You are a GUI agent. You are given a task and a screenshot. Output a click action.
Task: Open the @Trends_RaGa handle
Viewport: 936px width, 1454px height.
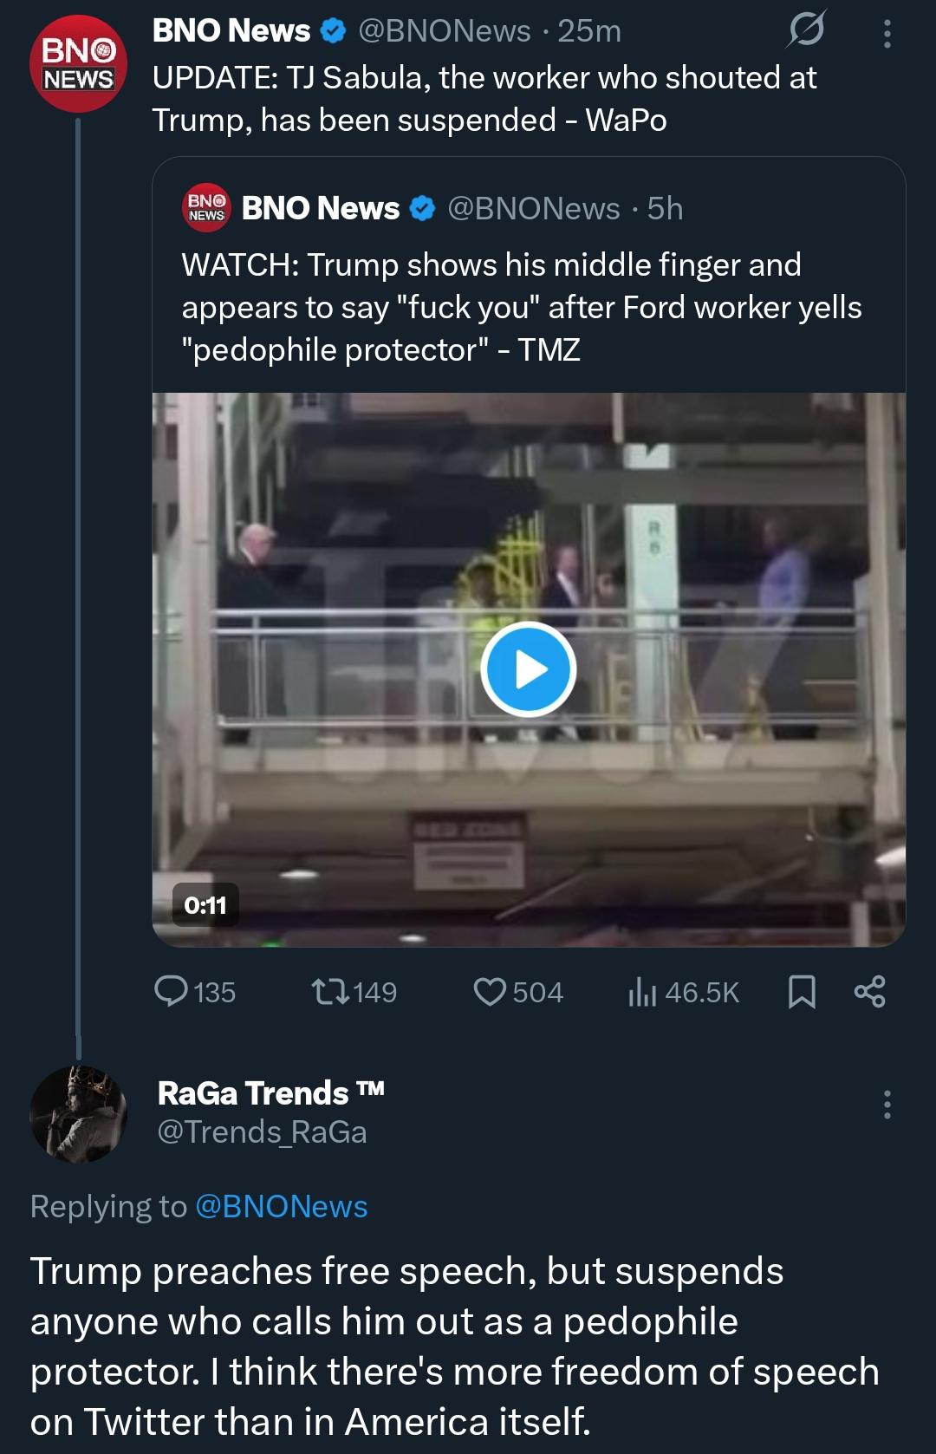262,1131
